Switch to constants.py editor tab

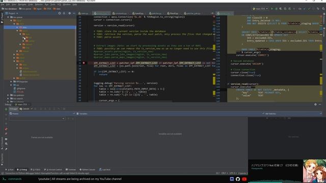(120, 13)
